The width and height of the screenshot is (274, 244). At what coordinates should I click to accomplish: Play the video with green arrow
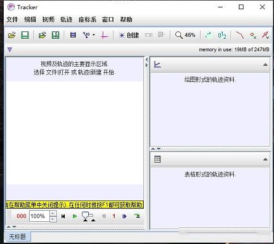pyautogui.click(x=75, y=216)
